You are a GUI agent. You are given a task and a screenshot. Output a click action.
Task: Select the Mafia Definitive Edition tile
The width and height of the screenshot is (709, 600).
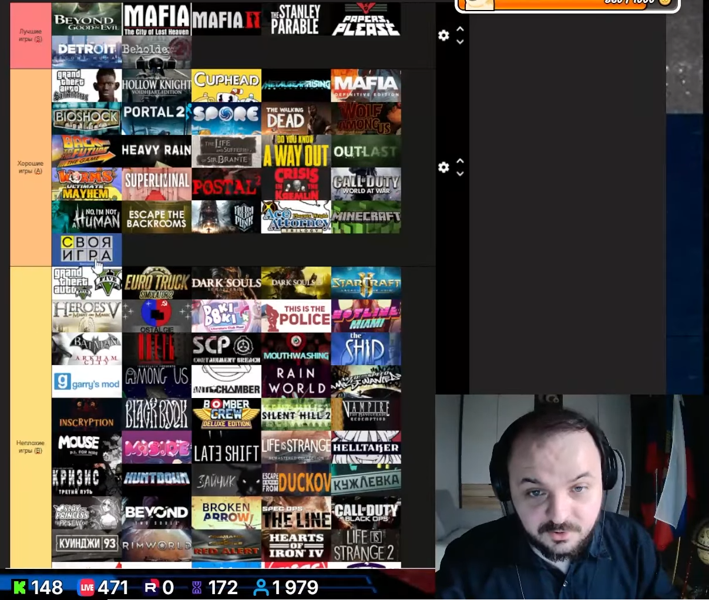click(x=366, y=86)
